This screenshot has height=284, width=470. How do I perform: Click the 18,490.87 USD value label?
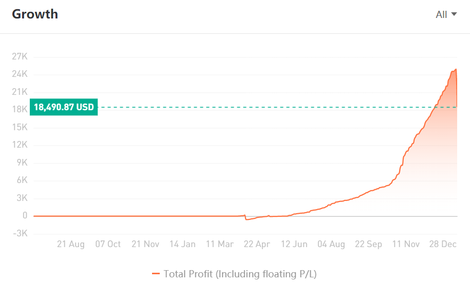pyautogui.click(x=64, y=107)
